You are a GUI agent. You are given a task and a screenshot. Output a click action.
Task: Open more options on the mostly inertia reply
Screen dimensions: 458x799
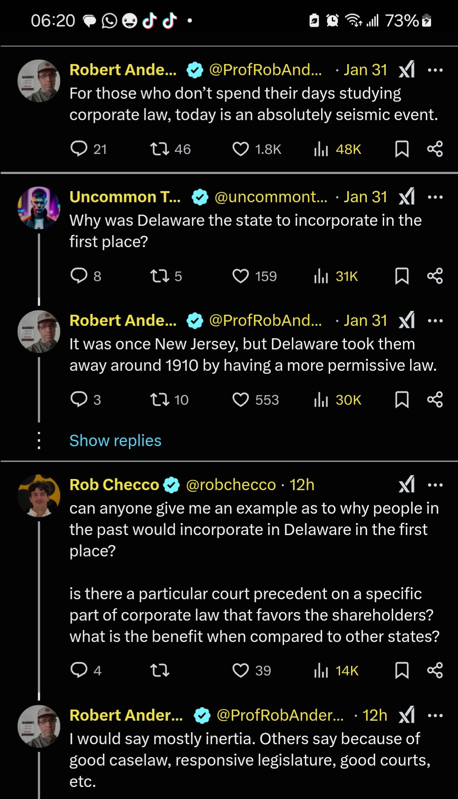(x=435, y=715)
